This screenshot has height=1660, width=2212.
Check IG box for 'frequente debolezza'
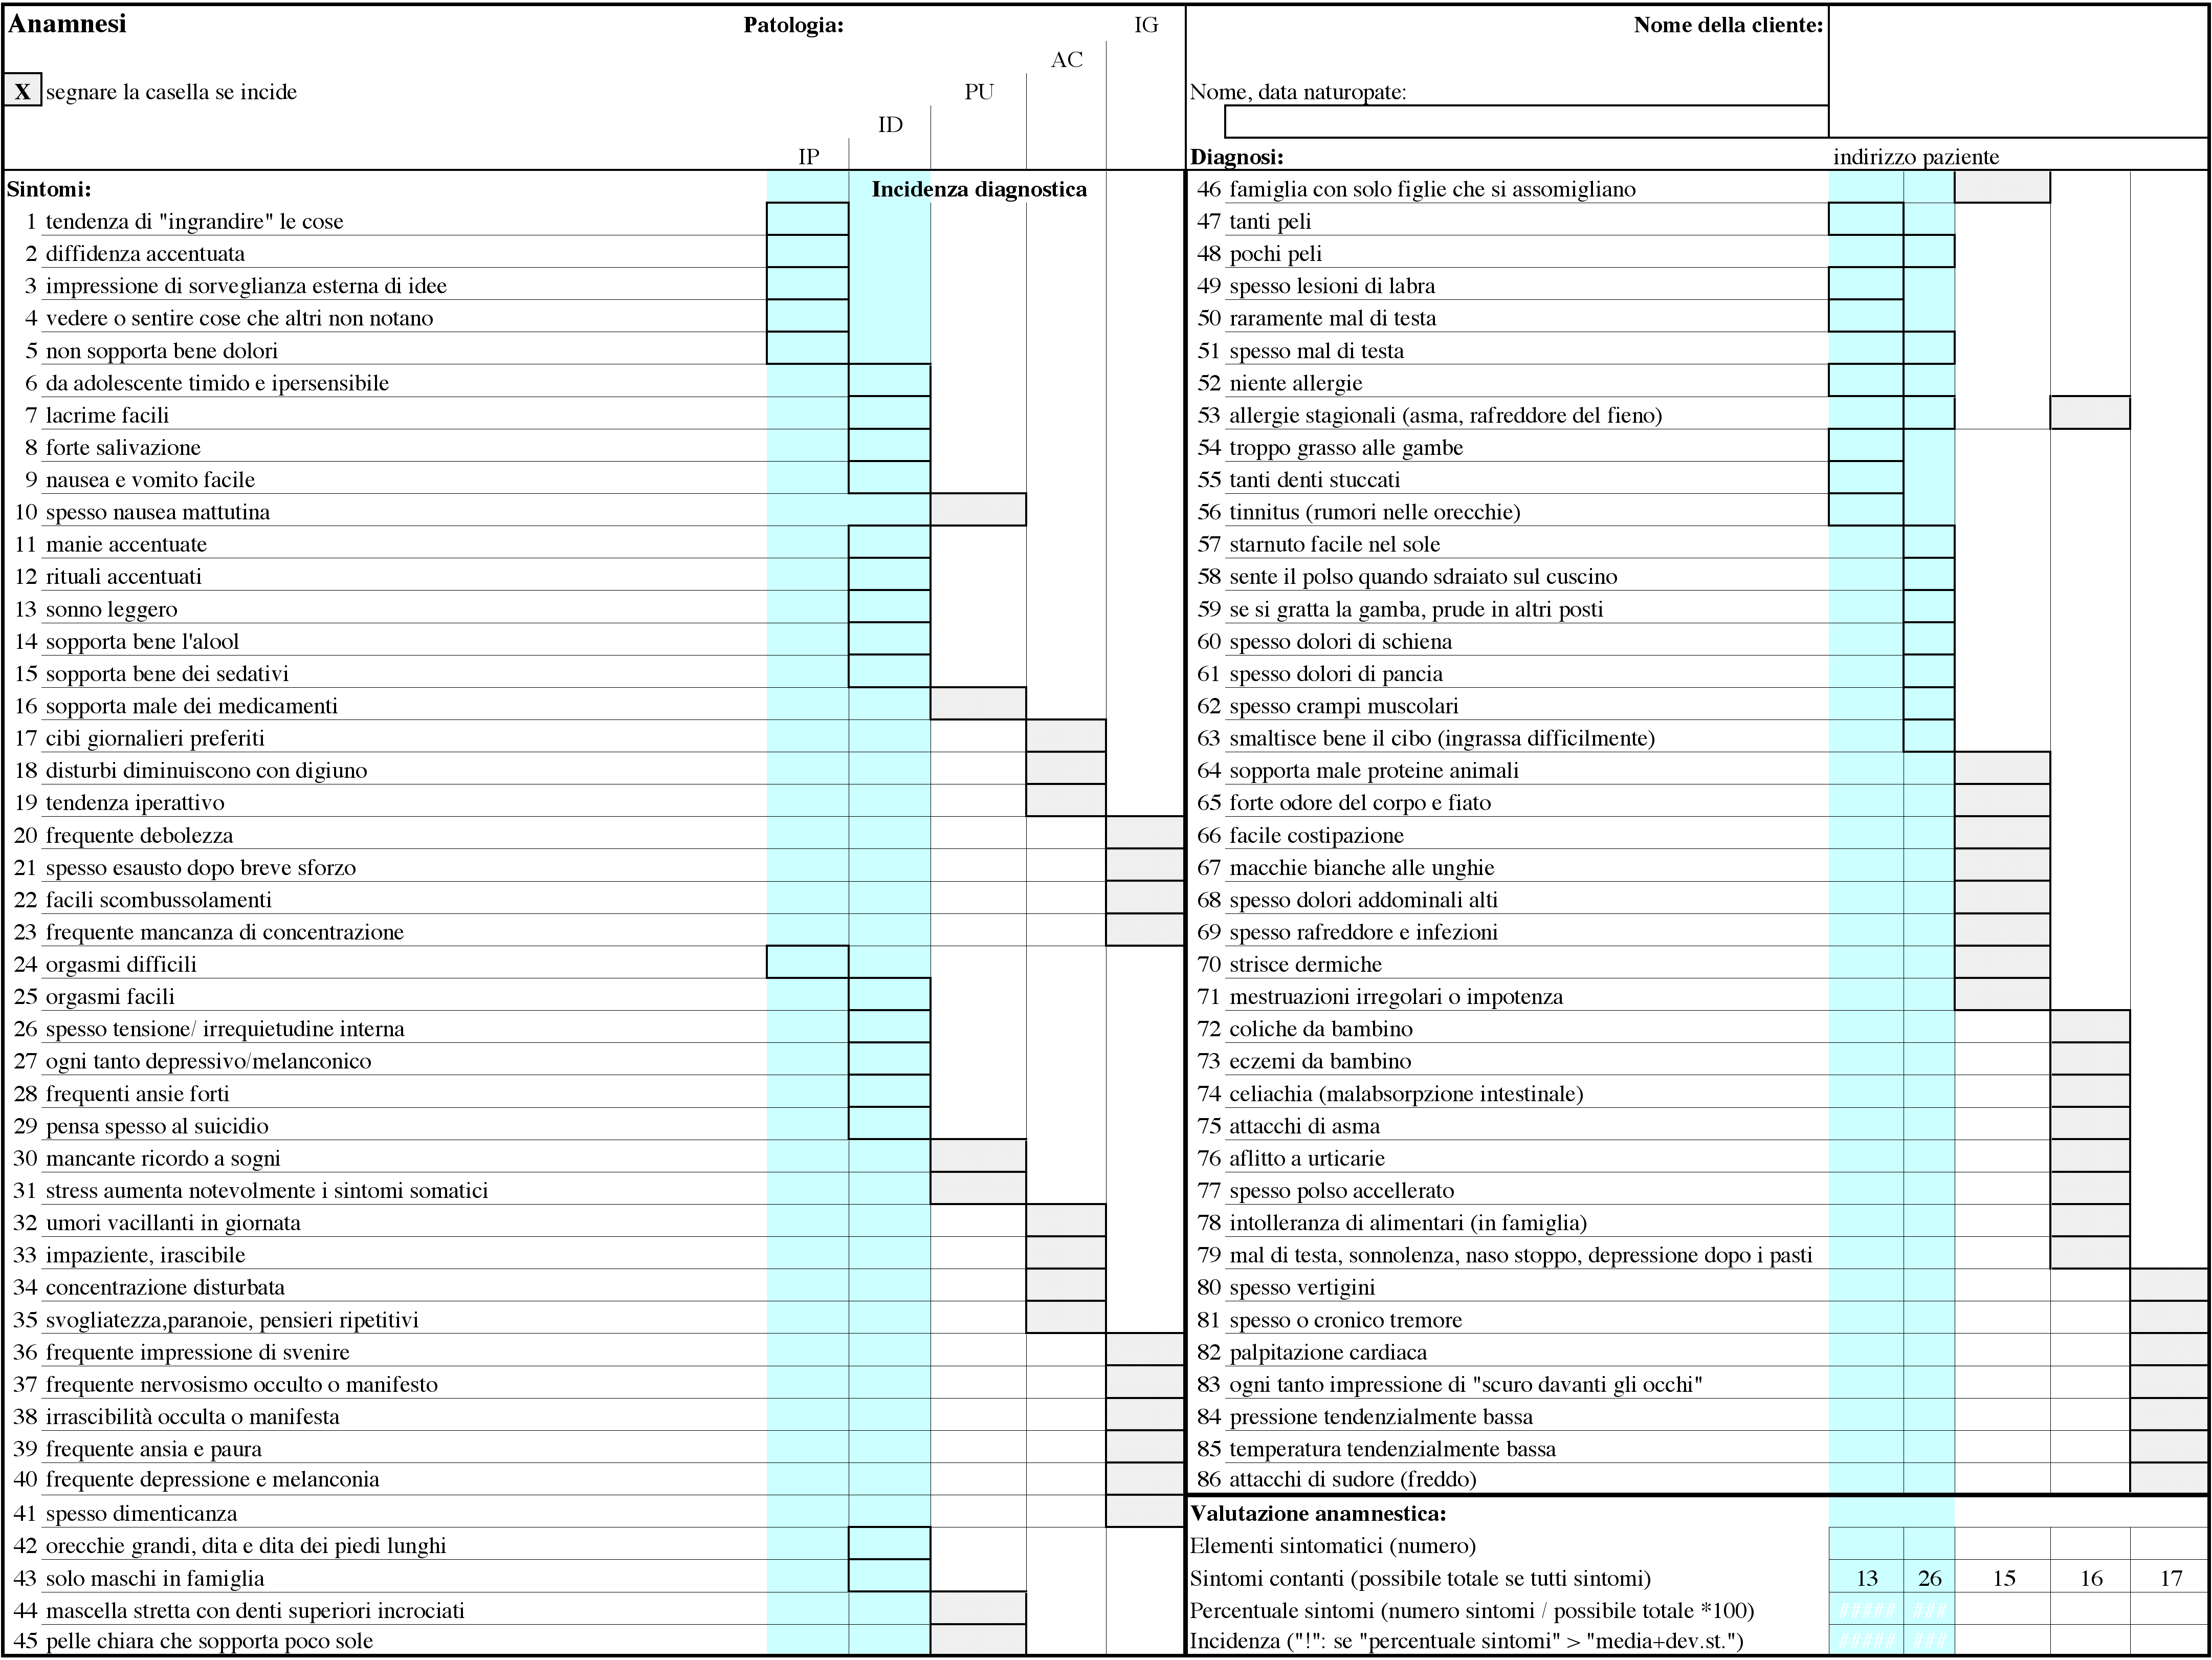click(1145, 833)
